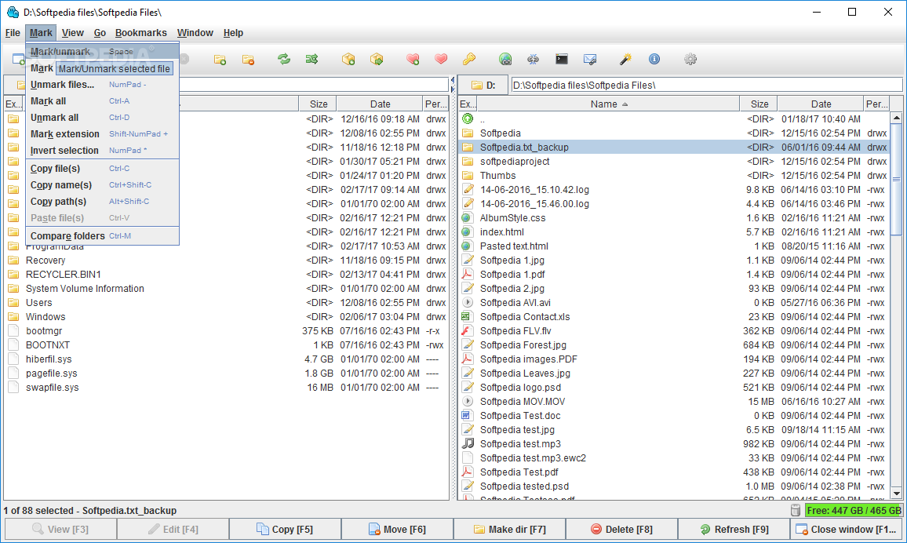Open the File menu
Image resolution: width=907 pixels, height=543 pixels.
click(x=13, y=33)
